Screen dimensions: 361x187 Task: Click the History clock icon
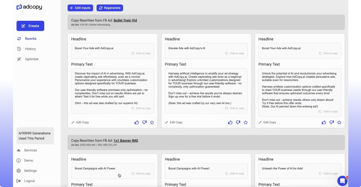coord(19,49)
